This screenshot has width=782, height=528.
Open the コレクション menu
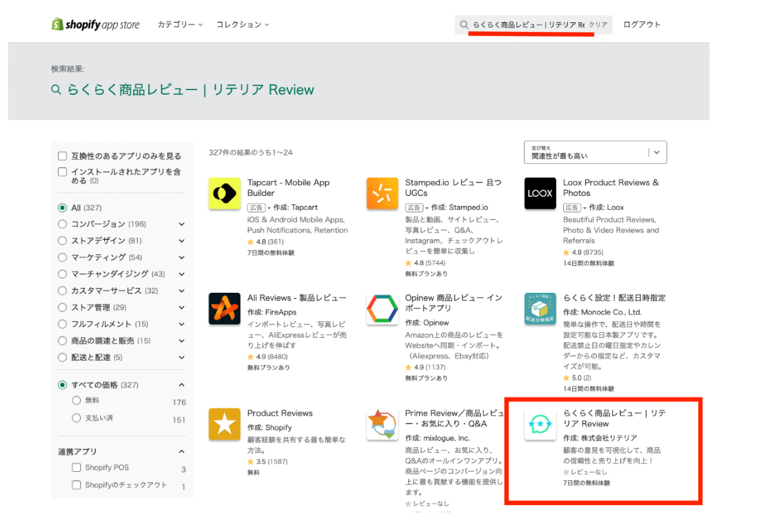click(238, 24)
